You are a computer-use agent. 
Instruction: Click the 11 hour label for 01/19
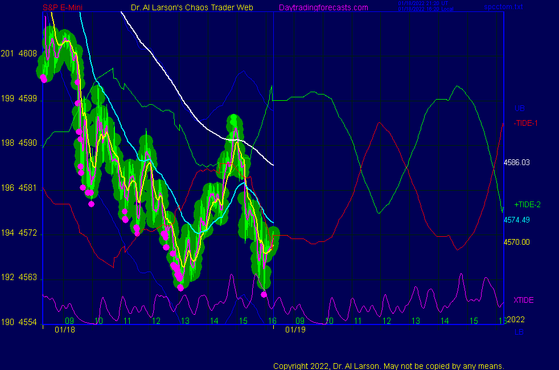pos(358,321)
